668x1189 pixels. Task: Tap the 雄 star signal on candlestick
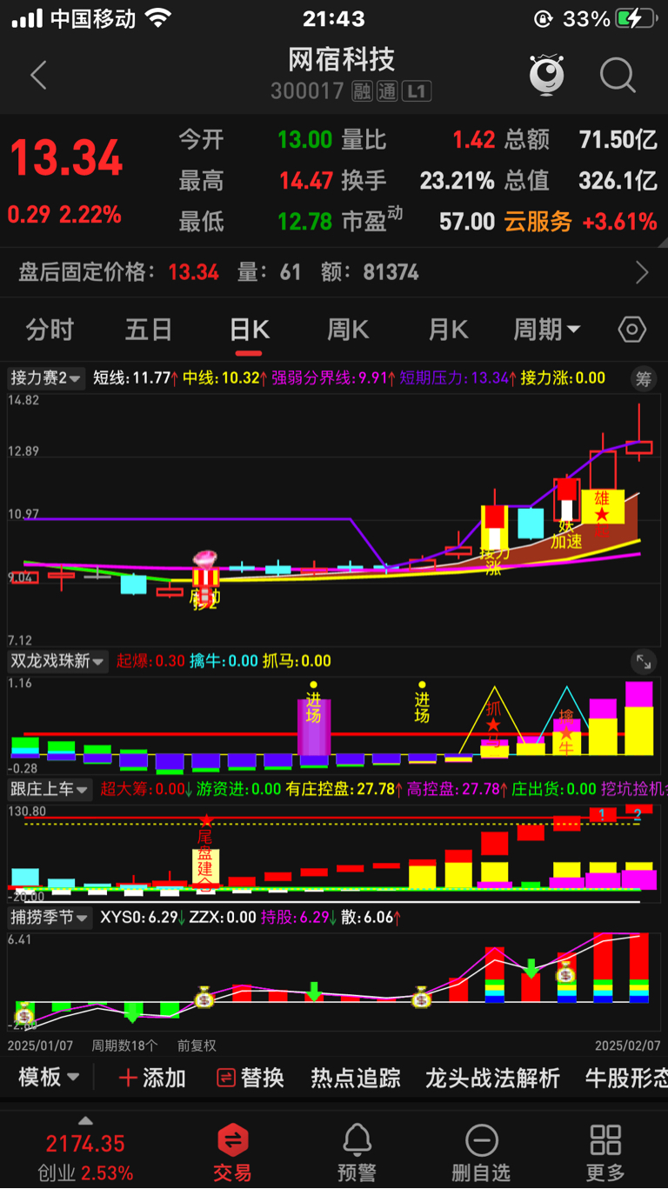[602, 506]
